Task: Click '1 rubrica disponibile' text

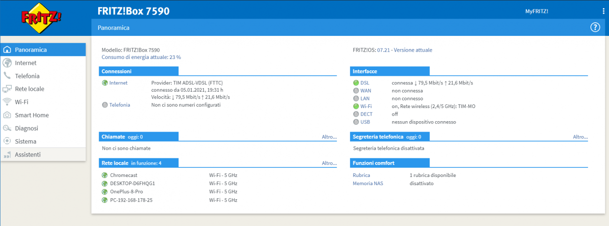Action: click(x=433, y=175)
